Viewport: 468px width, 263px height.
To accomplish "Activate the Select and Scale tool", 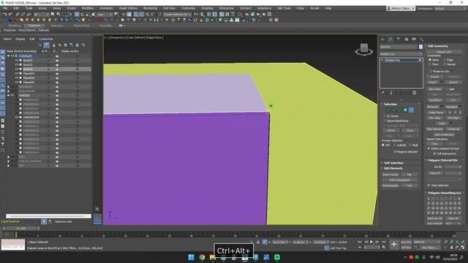I will click(88, 14).
